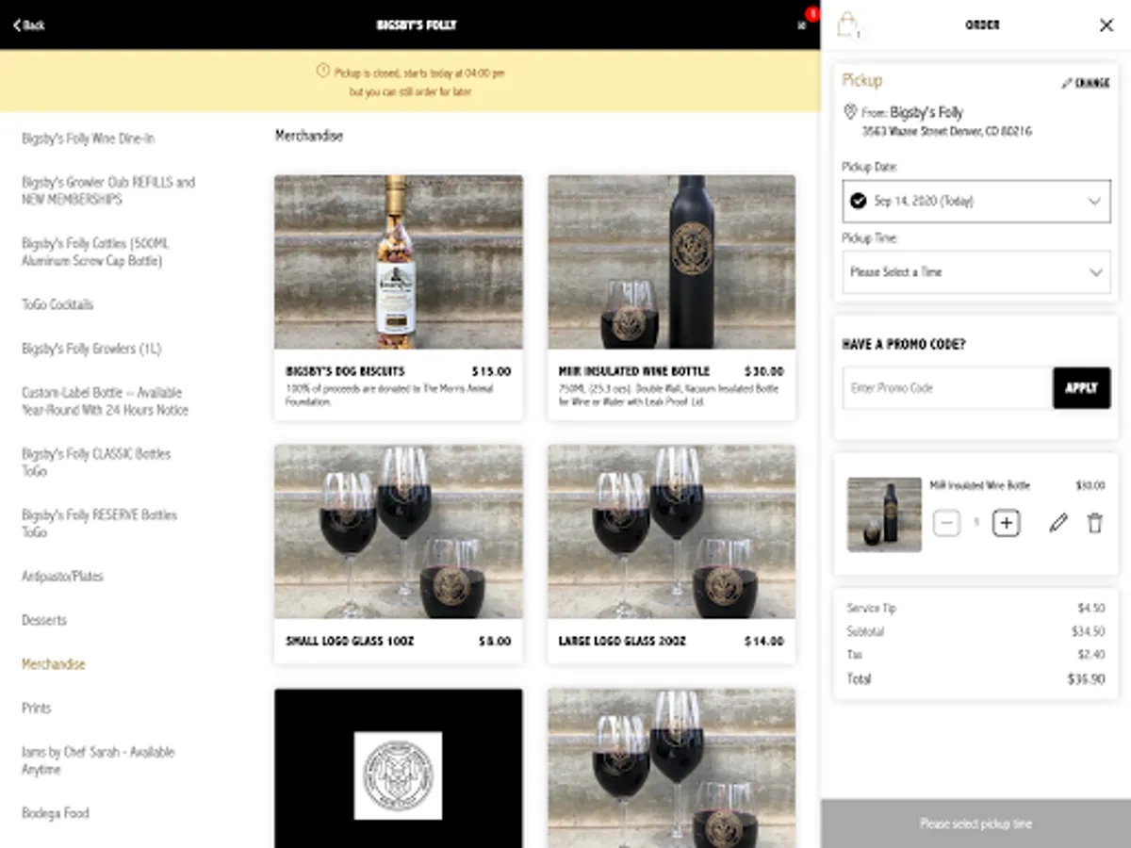Select Growler Club REFILLS and NEW MEMBERSHIPS

tap(108, 190)
